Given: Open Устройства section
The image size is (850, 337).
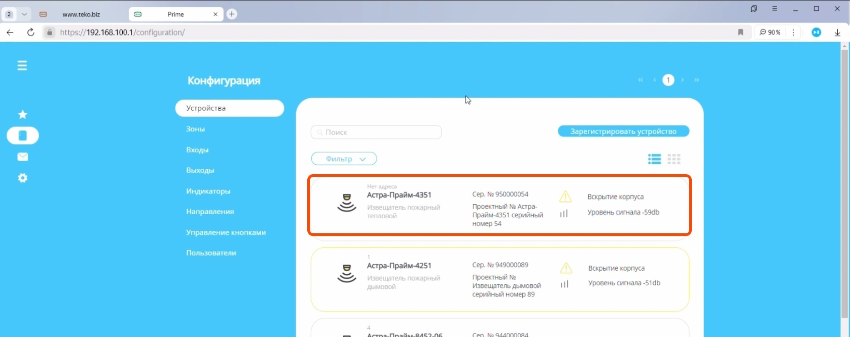Looking at the screenshot, I should click(x=230, y=108).
